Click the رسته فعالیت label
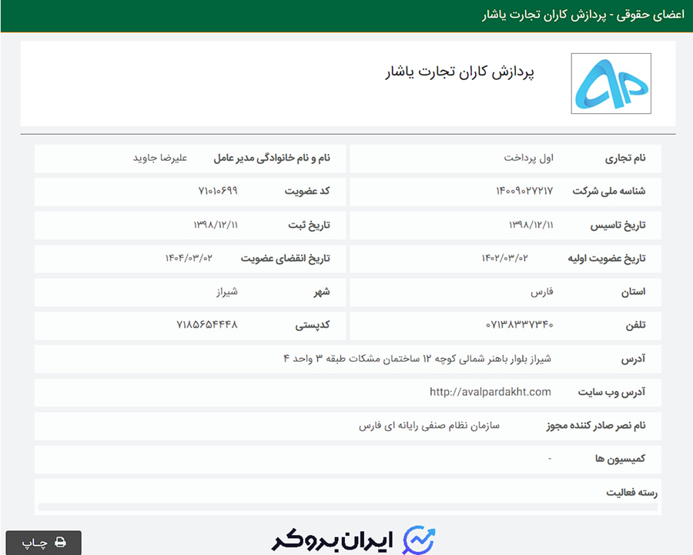The width and height of the screenshot is (693, 555). [631, 492]
